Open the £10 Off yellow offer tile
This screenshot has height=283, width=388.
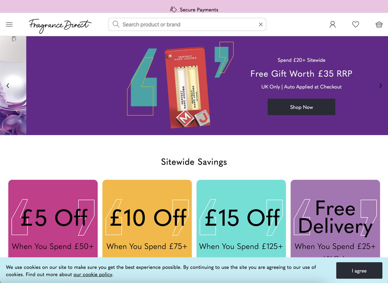(147, 219)
